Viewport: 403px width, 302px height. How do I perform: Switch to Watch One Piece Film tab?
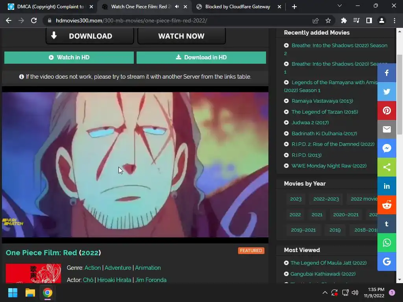(x=140, y=7)
